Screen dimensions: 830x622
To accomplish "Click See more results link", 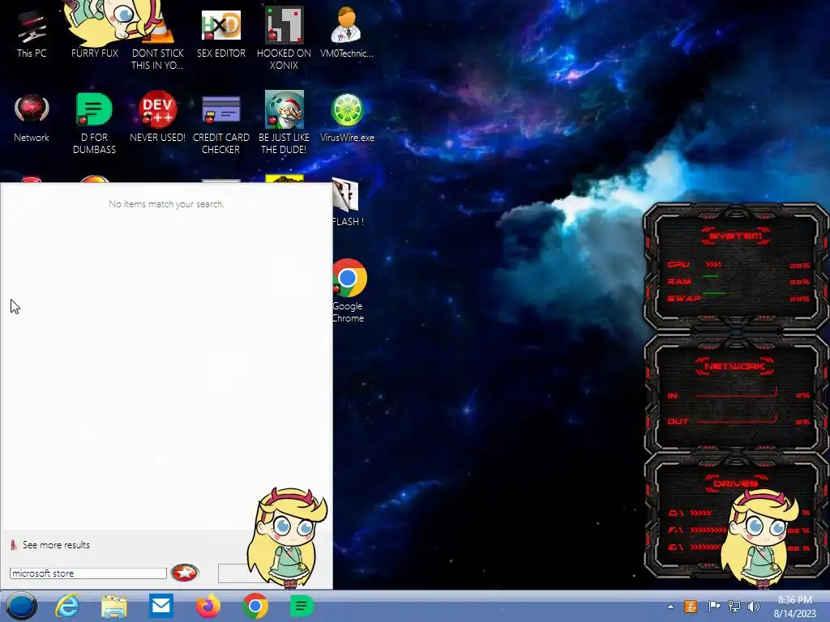I will [56, 545].
